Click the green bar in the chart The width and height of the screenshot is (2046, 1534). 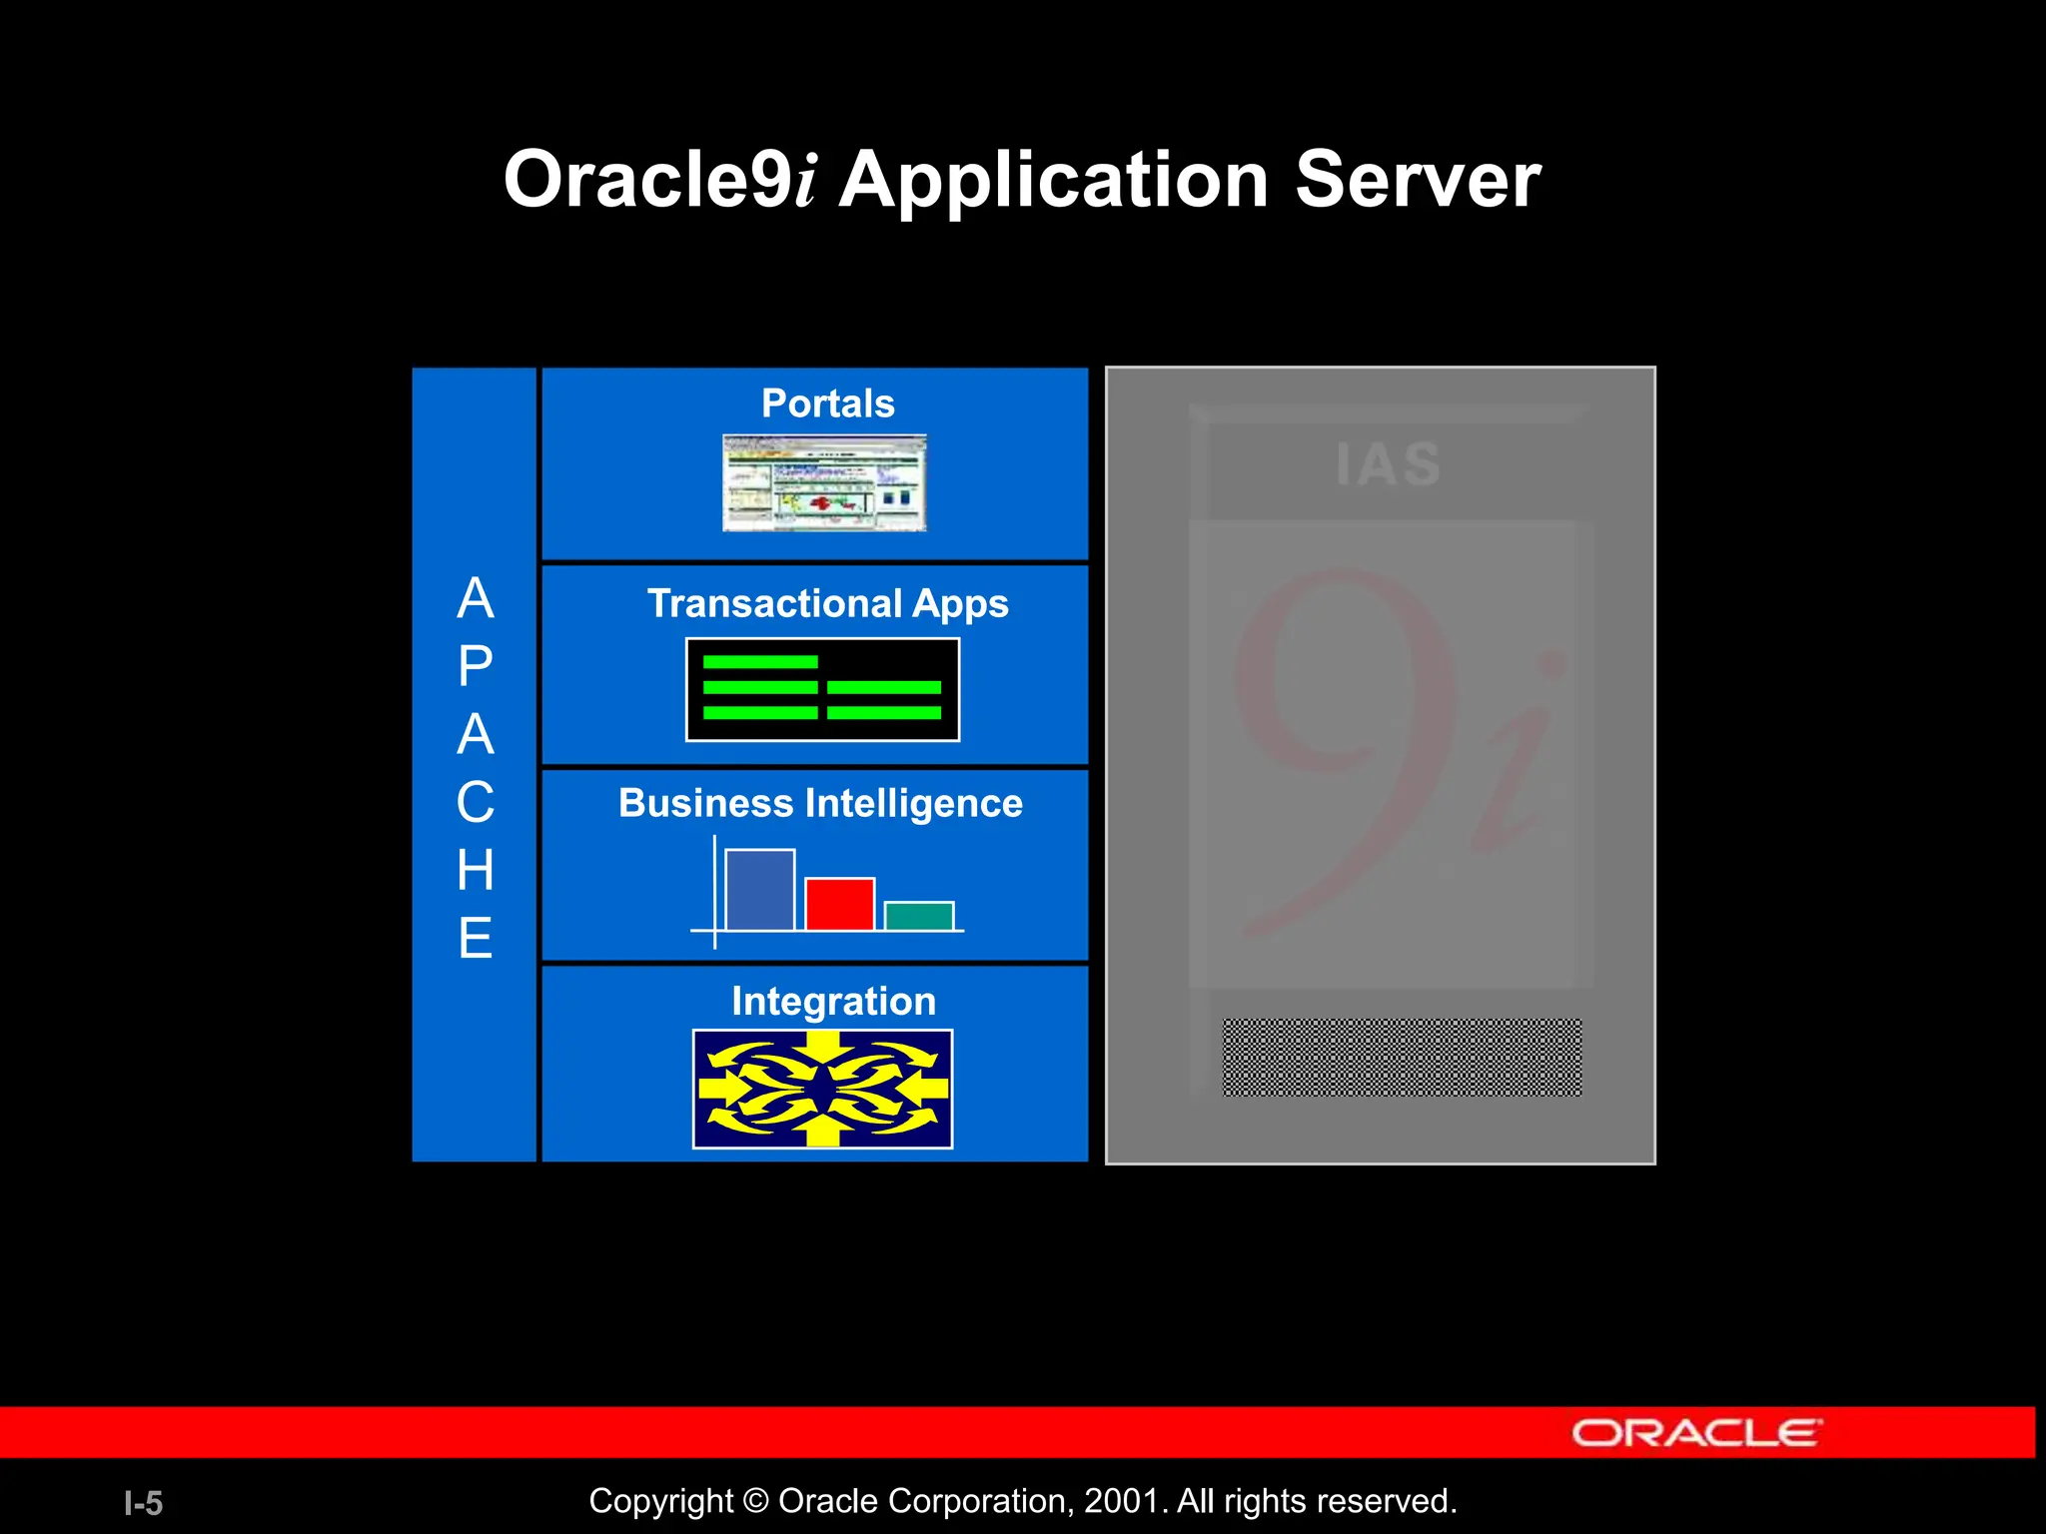point(919,916)
